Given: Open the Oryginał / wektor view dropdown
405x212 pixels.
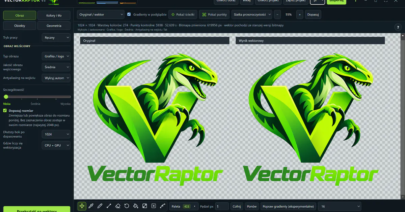Looking at the screenshot, I should [x=101, y=14].
